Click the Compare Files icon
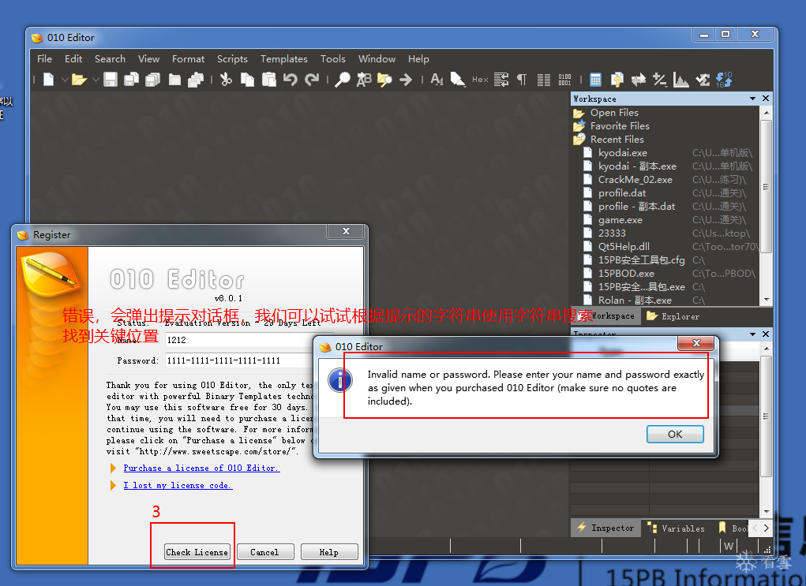 coord(617,80)
